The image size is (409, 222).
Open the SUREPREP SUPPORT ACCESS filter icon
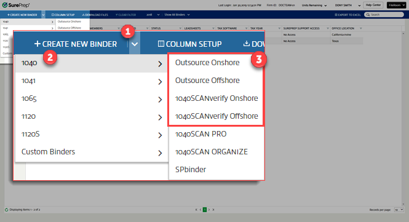click(328, 28)
